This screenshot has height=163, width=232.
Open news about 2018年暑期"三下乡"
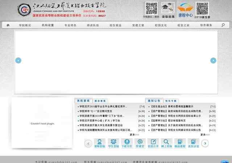(x=102, y=116)
